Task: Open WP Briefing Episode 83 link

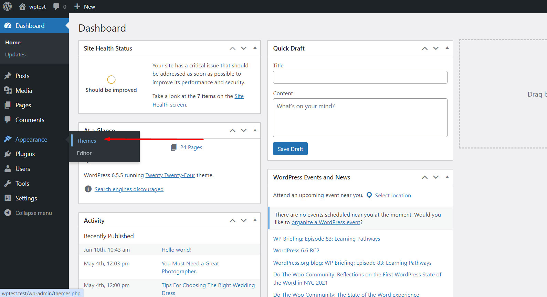Action: click(x=327, y=239)
